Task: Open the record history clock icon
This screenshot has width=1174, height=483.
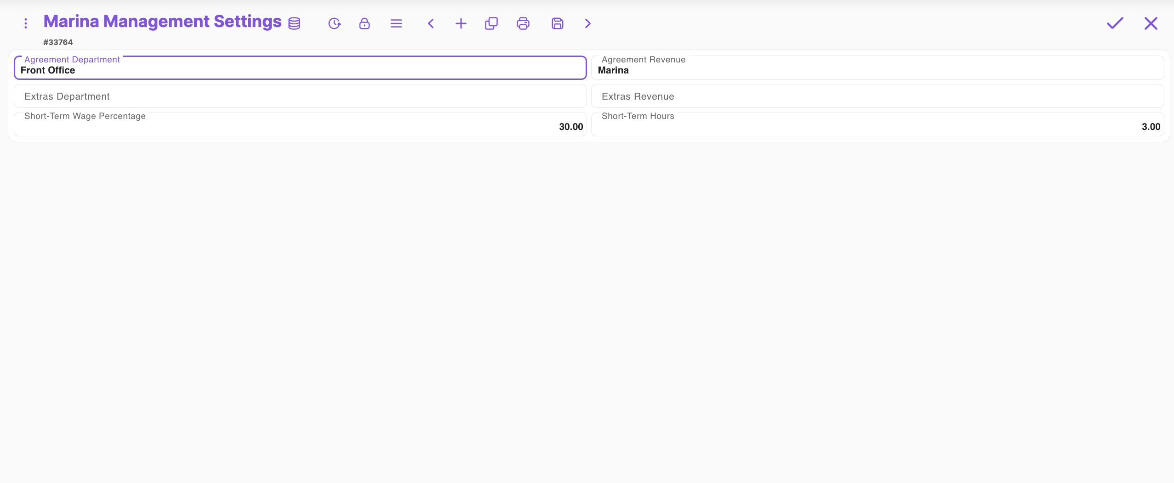Action: click(x=334, y=23)
